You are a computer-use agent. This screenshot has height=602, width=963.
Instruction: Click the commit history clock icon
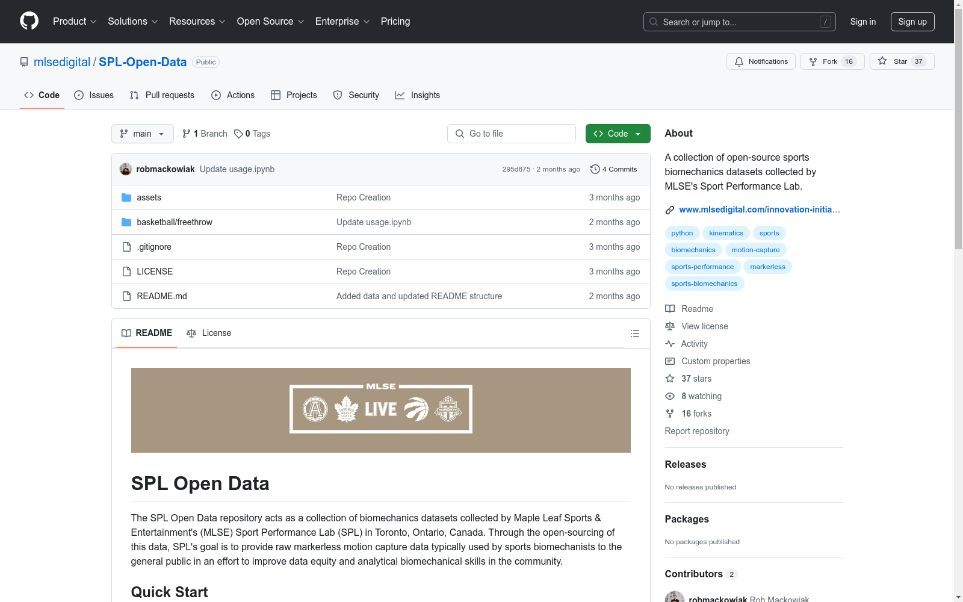pos(595,169)
